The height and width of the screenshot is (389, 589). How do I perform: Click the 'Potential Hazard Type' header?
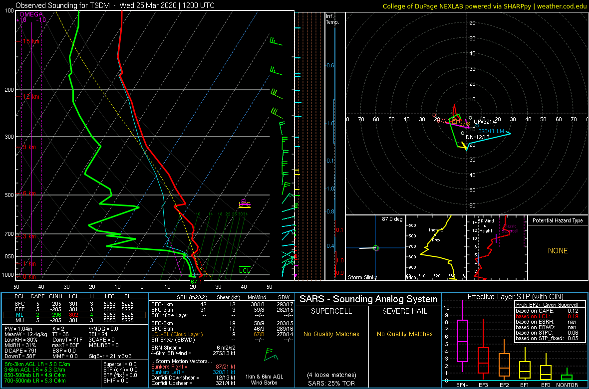(x=558, y=221)
